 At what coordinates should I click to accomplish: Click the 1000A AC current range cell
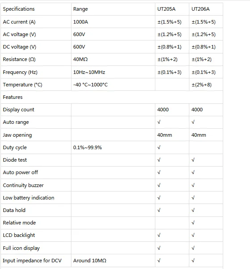(80, 22)
